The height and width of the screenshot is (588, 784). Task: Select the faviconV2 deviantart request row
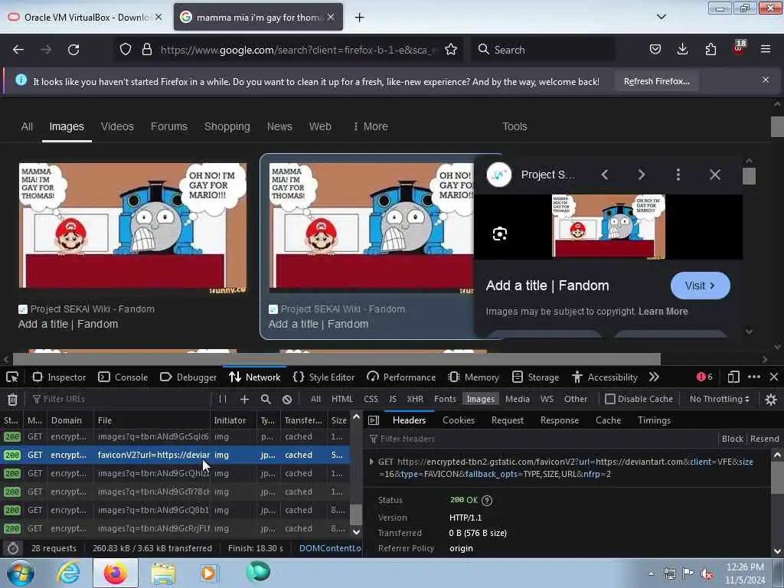click(x=175, y=455)
